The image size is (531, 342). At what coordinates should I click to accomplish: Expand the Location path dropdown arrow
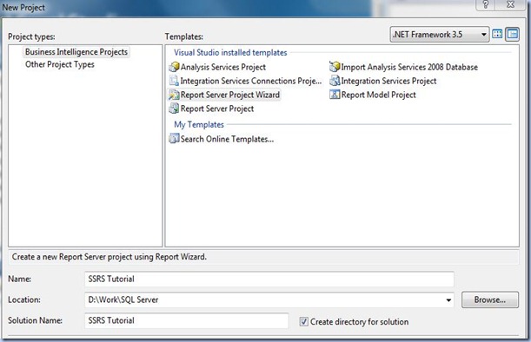[448, 300]
